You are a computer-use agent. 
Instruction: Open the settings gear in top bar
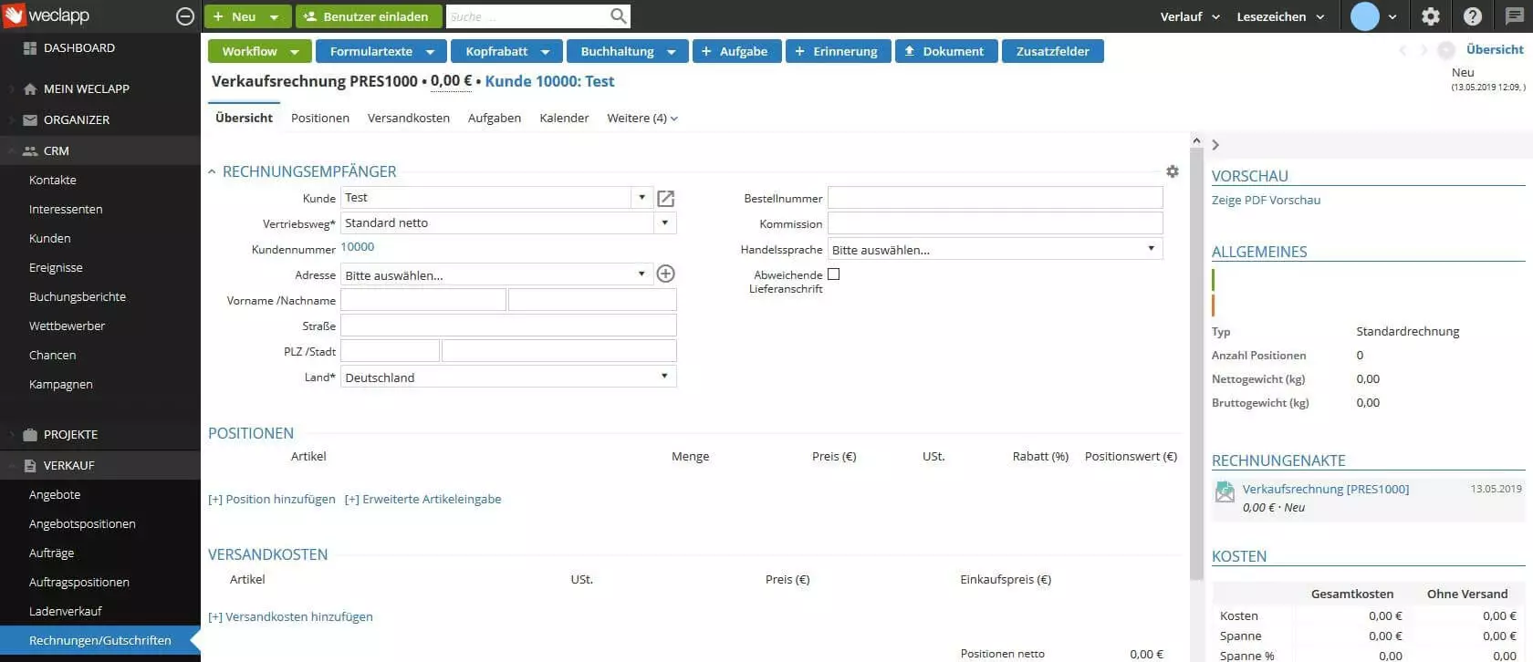pos(1430,16)
